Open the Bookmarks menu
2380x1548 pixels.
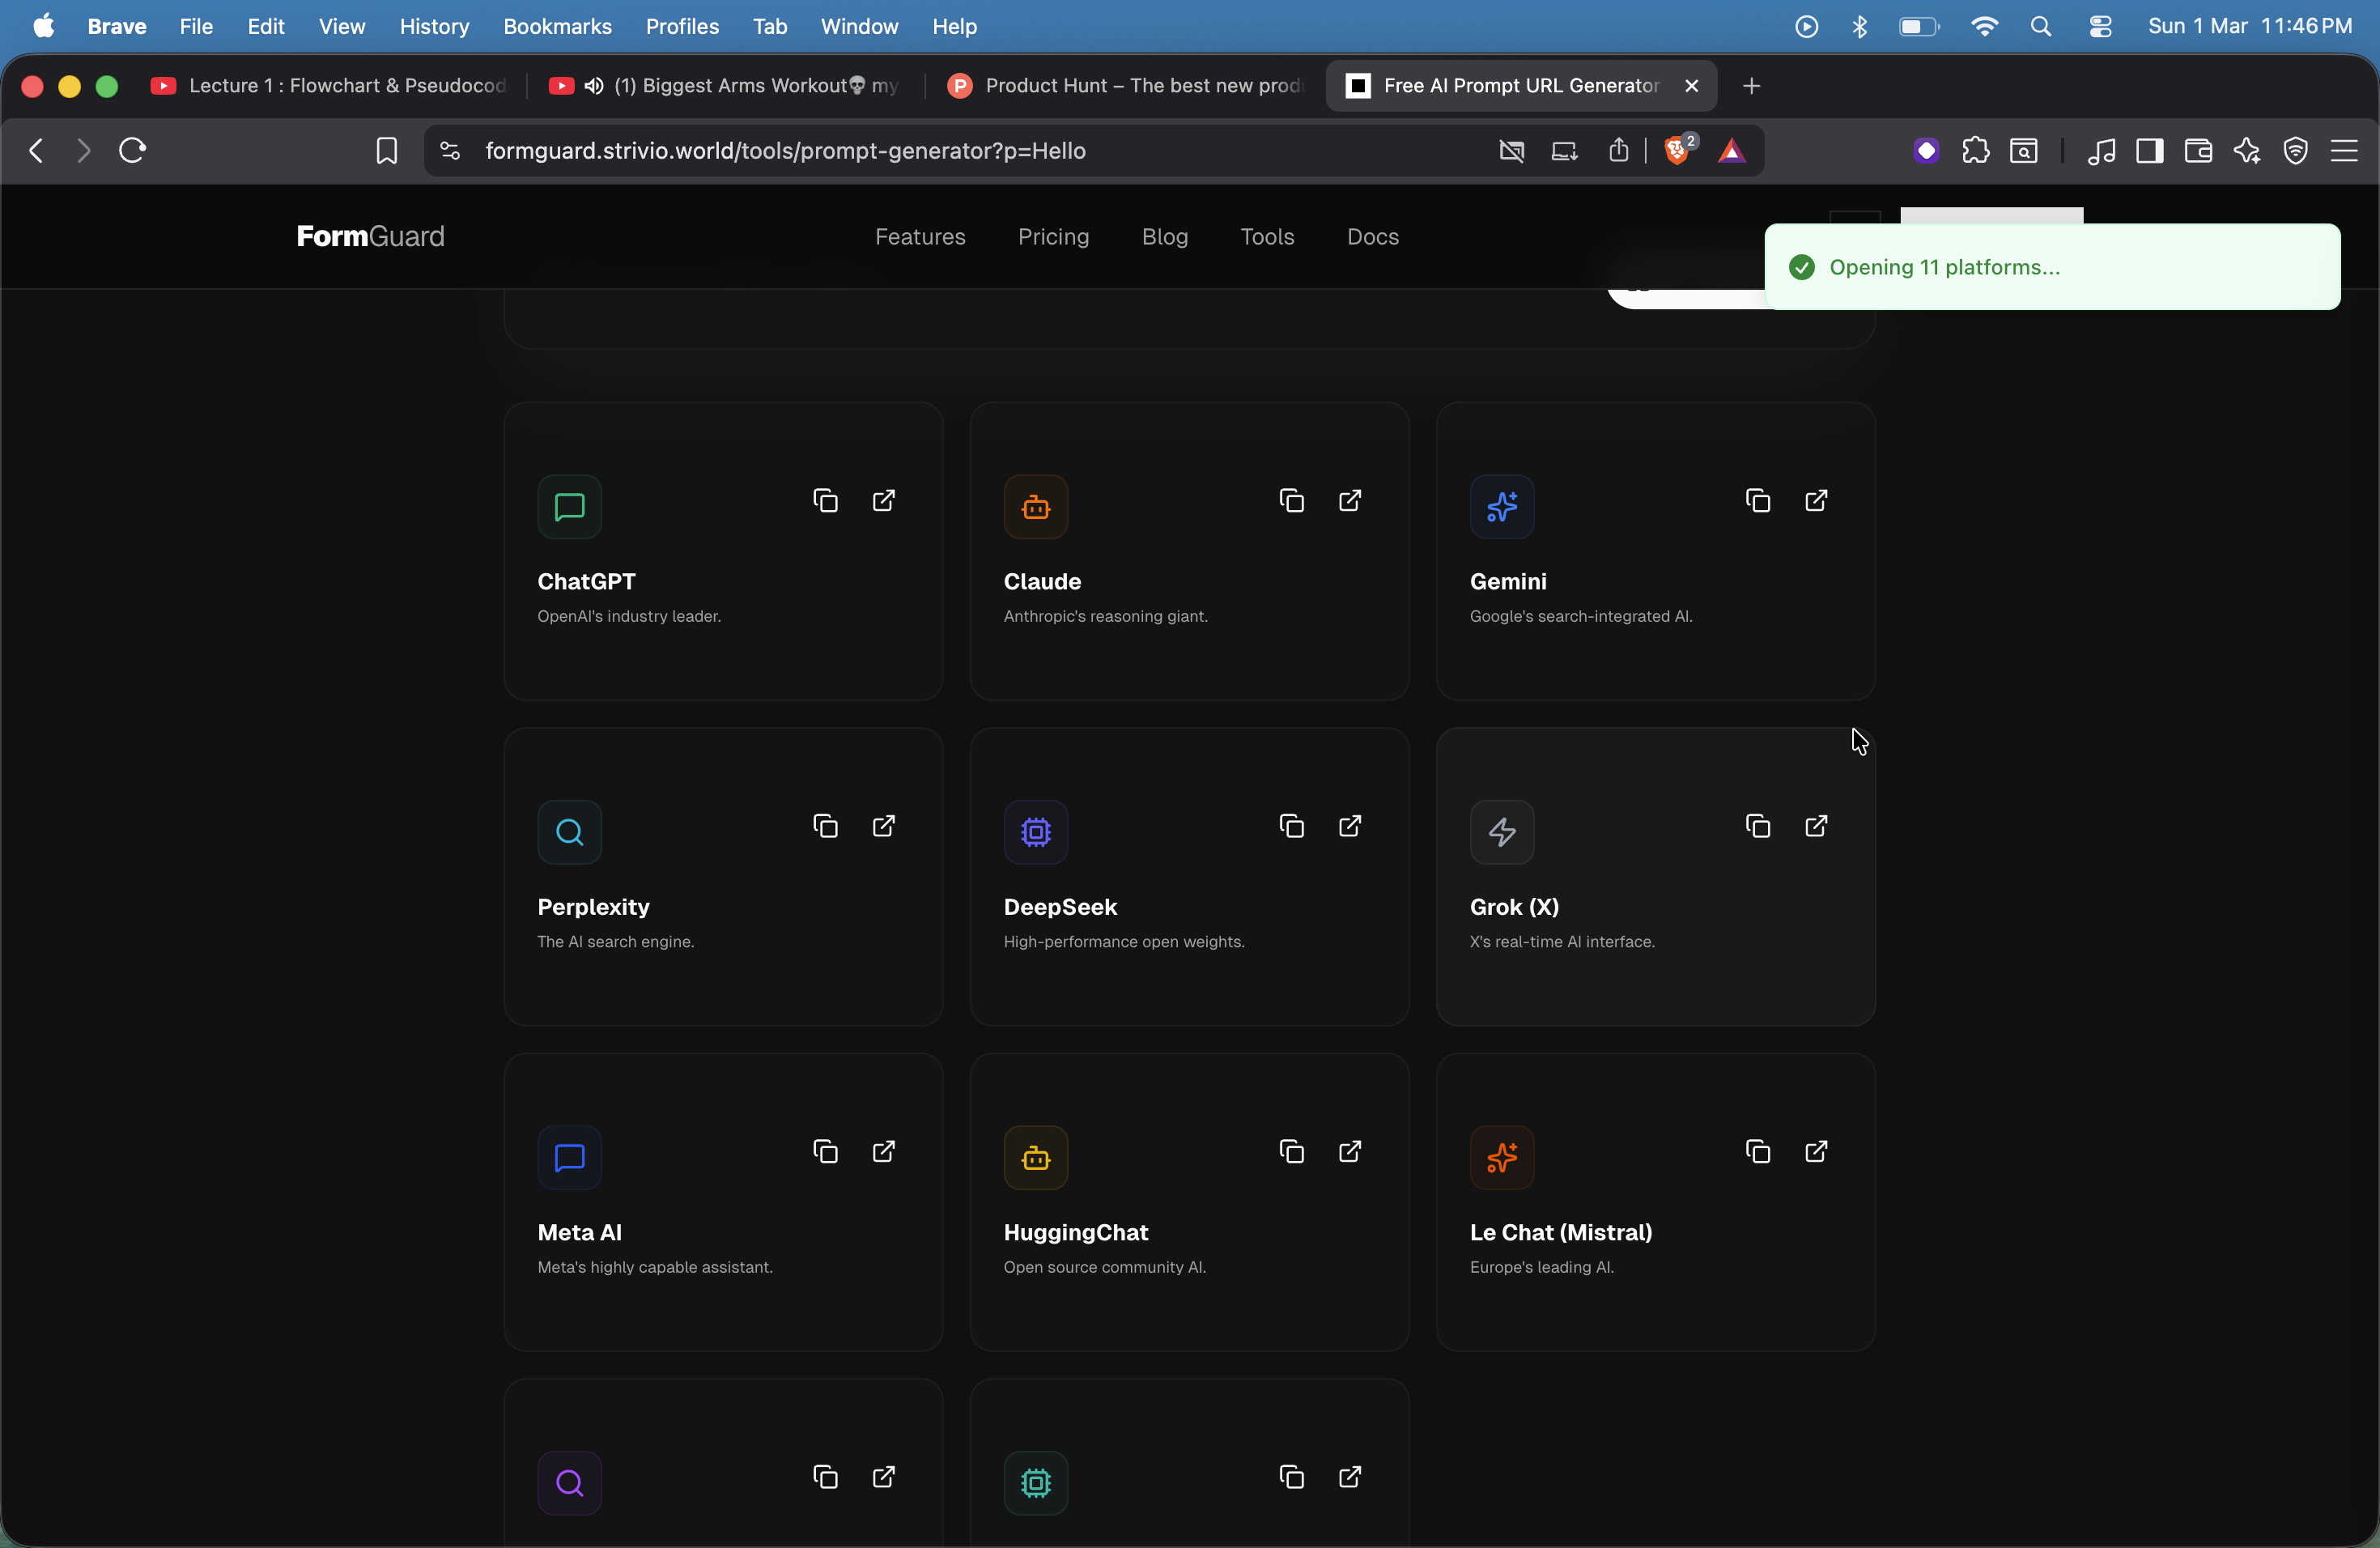pyautogui.click(x=557, y=27)
